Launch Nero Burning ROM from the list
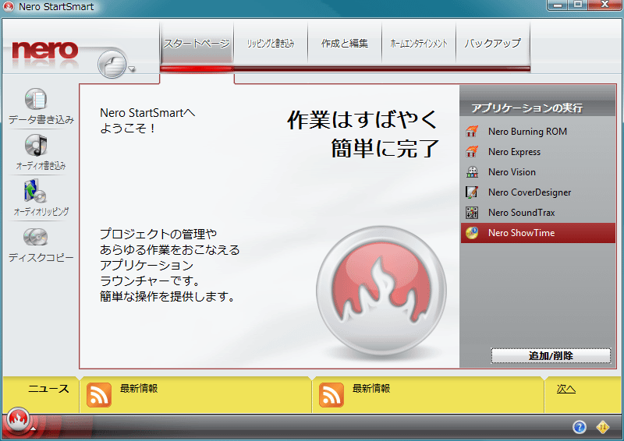The width and height of the screenshot is (624, 441). coord(538,131)
